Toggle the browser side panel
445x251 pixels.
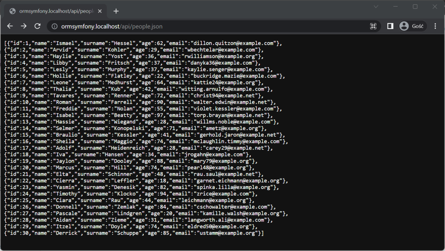pos(390,26)
